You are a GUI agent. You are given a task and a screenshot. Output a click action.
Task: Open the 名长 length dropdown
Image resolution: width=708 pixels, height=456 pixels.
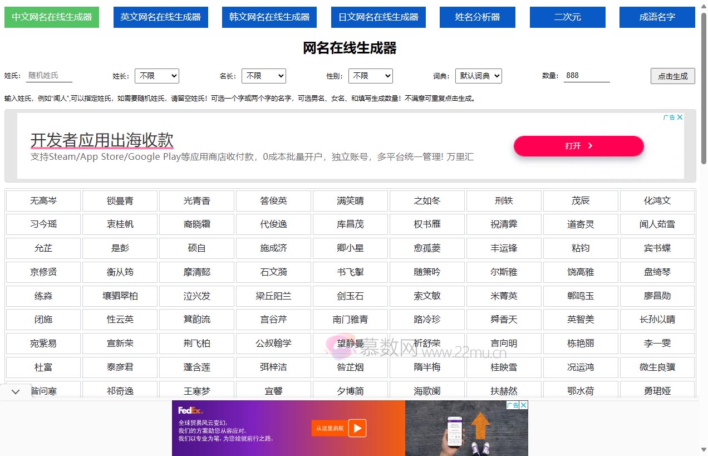(263, 76)
